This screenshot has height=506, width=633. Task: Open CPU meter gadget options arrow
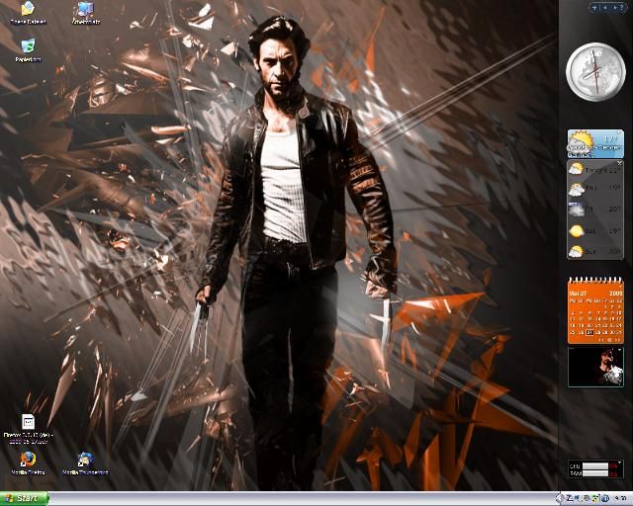tap(620, 463)
